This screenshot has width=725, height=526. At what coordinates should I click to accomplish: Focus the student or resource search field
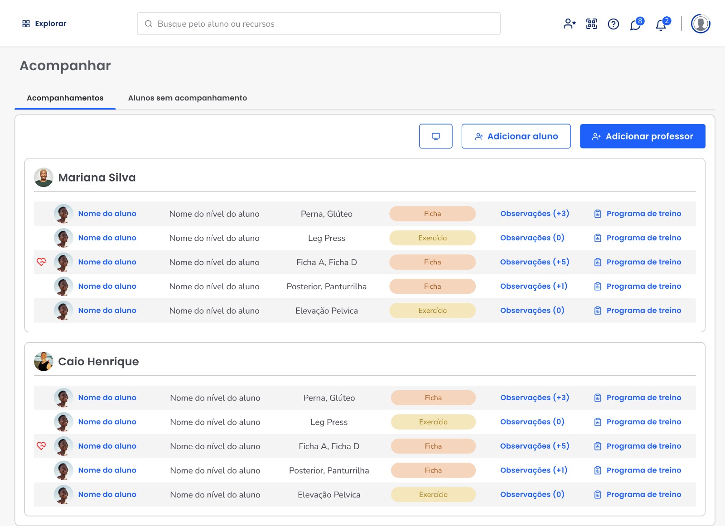(319, 24)
